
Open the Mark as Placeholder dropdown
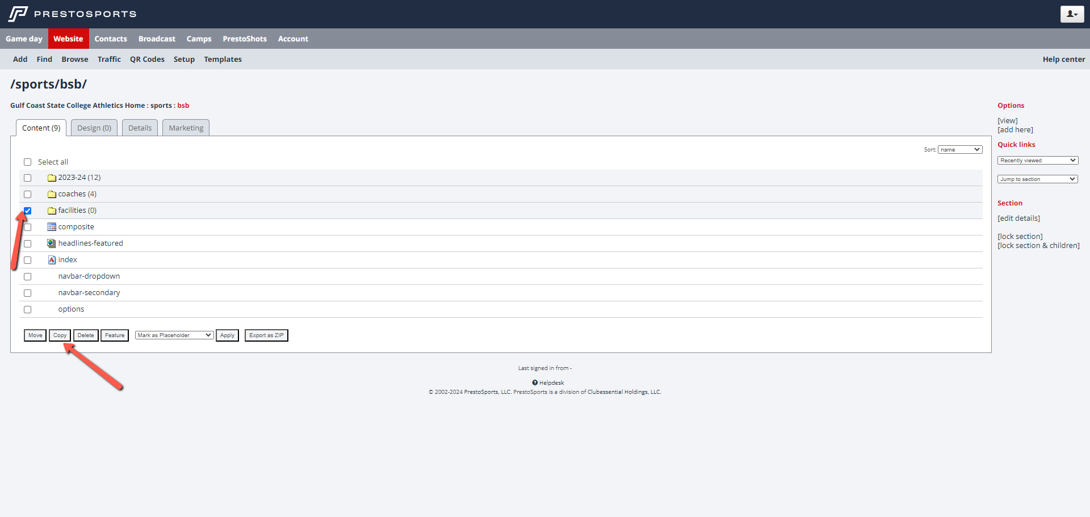[x=174, y=335]
